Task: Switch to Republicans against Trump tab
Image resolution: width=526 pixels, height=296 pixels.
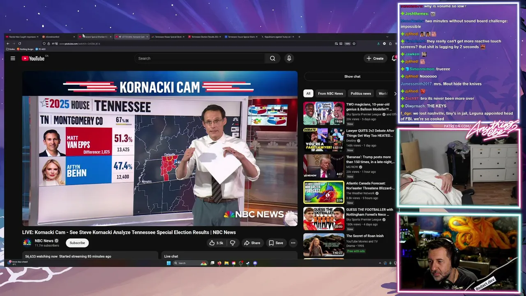Action: click(x=277, y=37)
